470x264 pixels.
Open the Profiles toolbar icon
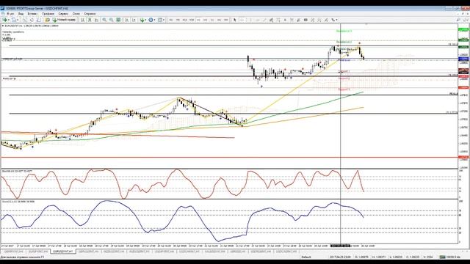pyautogui.click(x=13, y=20)
